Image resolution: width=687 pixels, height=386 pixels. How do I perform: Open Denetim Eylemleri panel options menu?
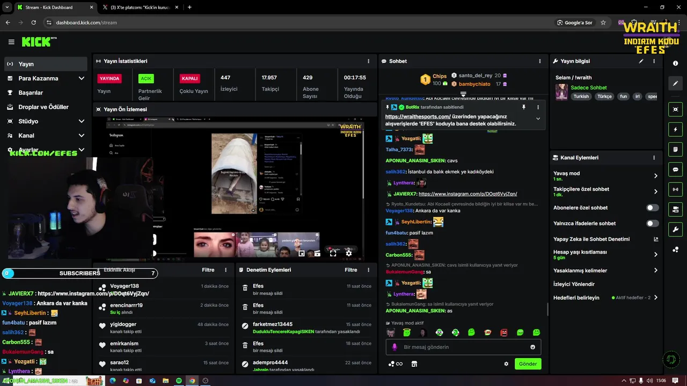pyautogui.click(x=368, y=270)
